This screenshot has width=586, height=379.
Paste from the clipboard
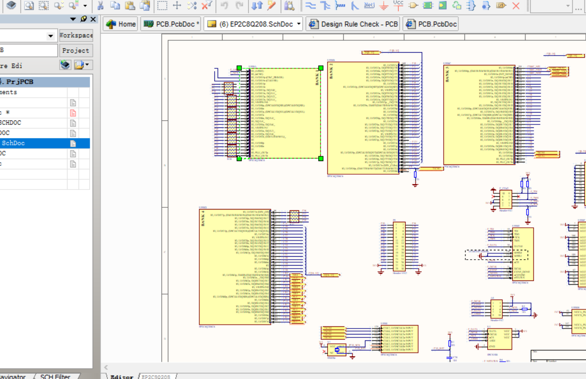click(x=130, y=6)
